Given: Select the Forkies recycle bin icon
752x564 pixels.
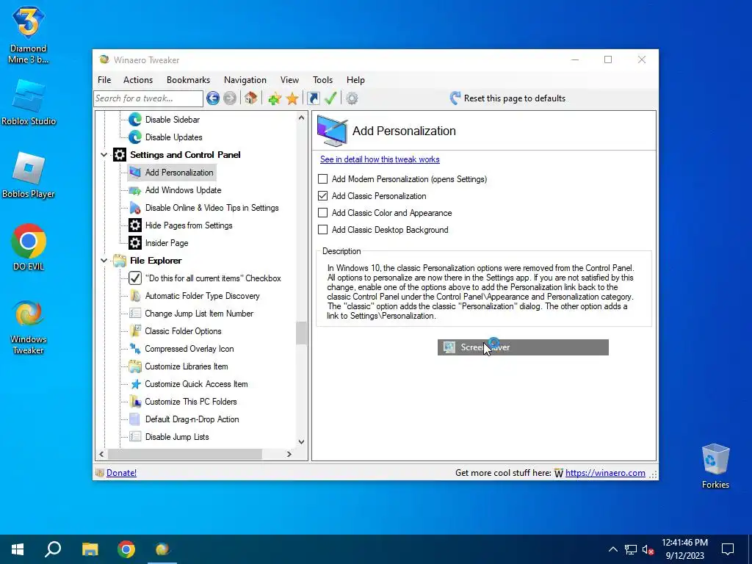Looking at the screenshot, I should [x=715, y=466].
